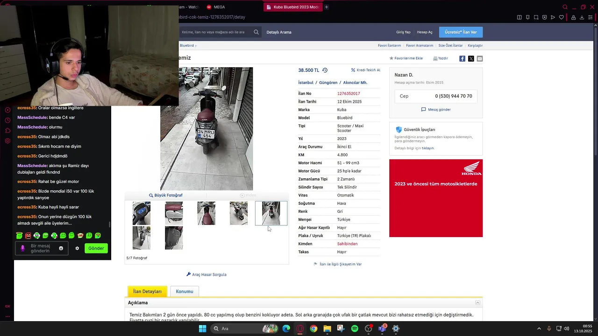Screen dimensions: 598x336
Task: Click the Hesap Aç link
Action: coord(425,32)
